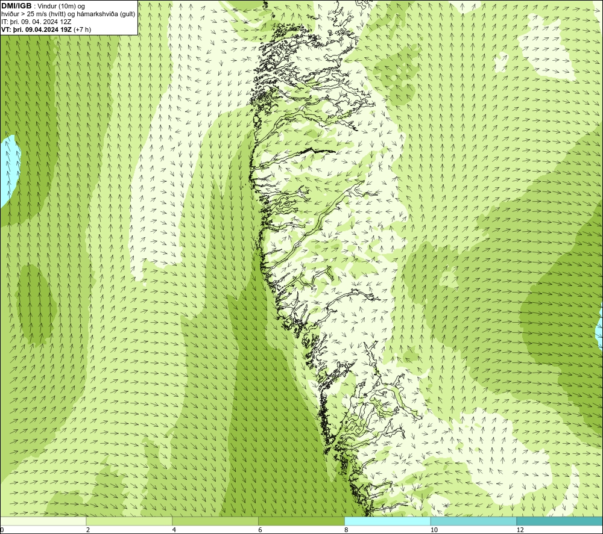The width and height of the screenshot is (603, 534).
Task: Click the 6–8 m/s dark green swatch
Action: pos(301,521)
